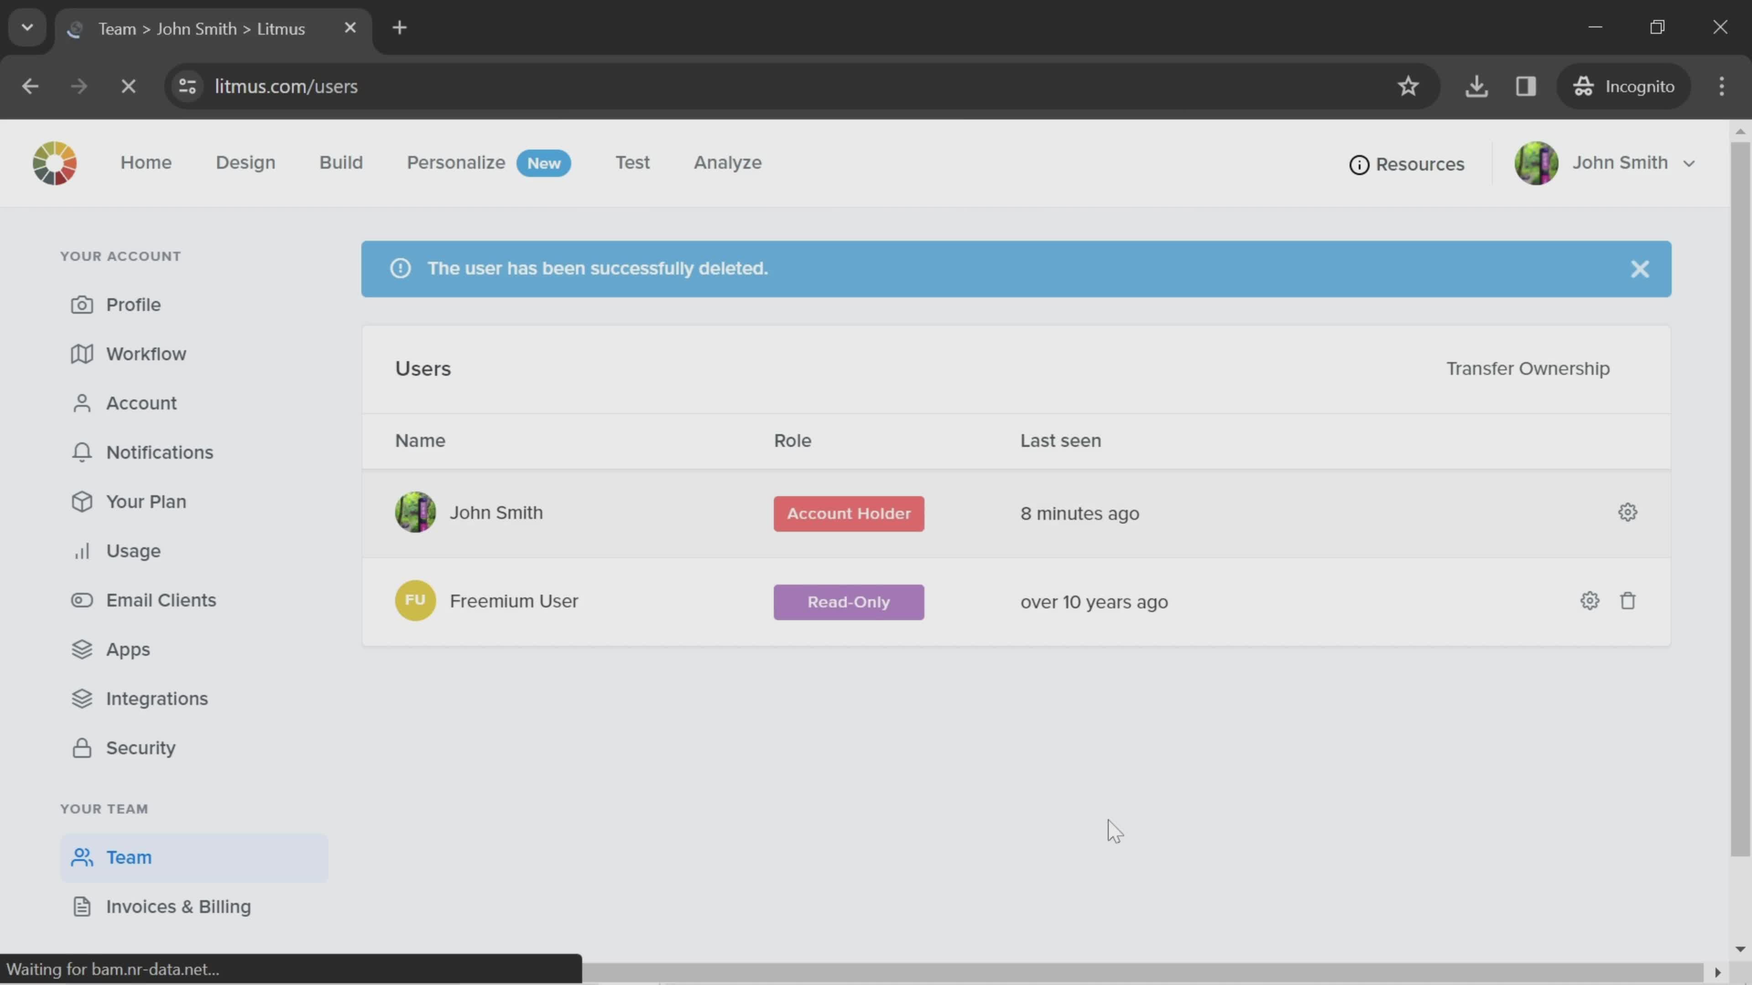Bookmark this page with star icon
This screenshot has width=1752, height=985.
coord(1408,86)
